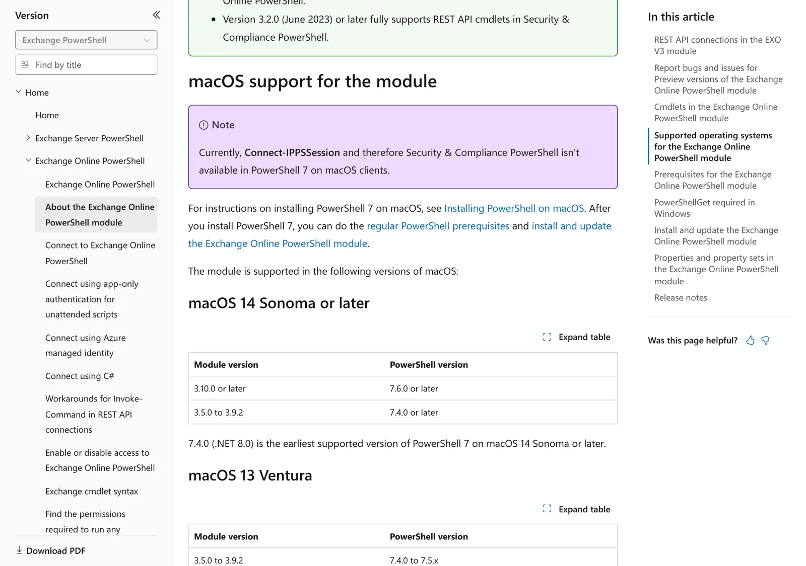Click the filter icon in Find by title
806x566 pixels.
pyautogui.click(x=26, y=64)
